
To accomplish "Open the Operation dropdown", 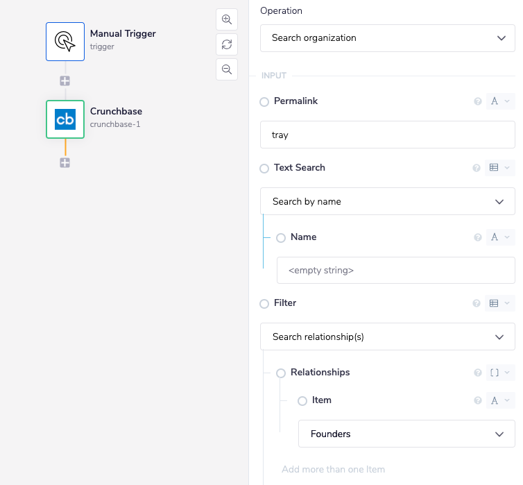I will [387, 38].
